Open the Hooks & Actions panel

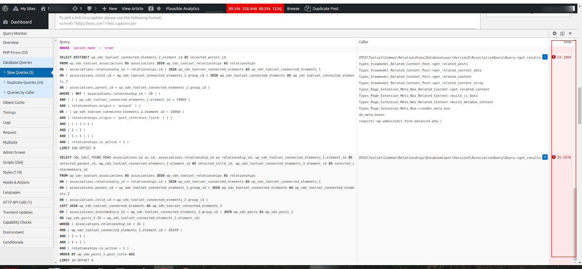click(16, 182)
